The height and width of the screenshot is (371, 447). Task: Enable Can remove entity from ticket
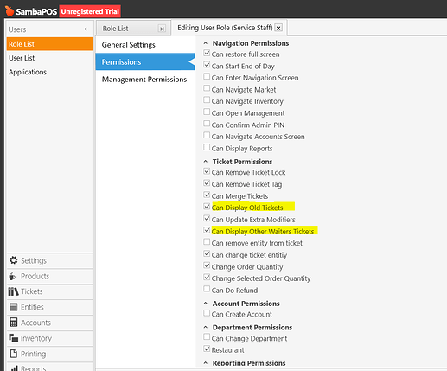click(x=207, y=242)
